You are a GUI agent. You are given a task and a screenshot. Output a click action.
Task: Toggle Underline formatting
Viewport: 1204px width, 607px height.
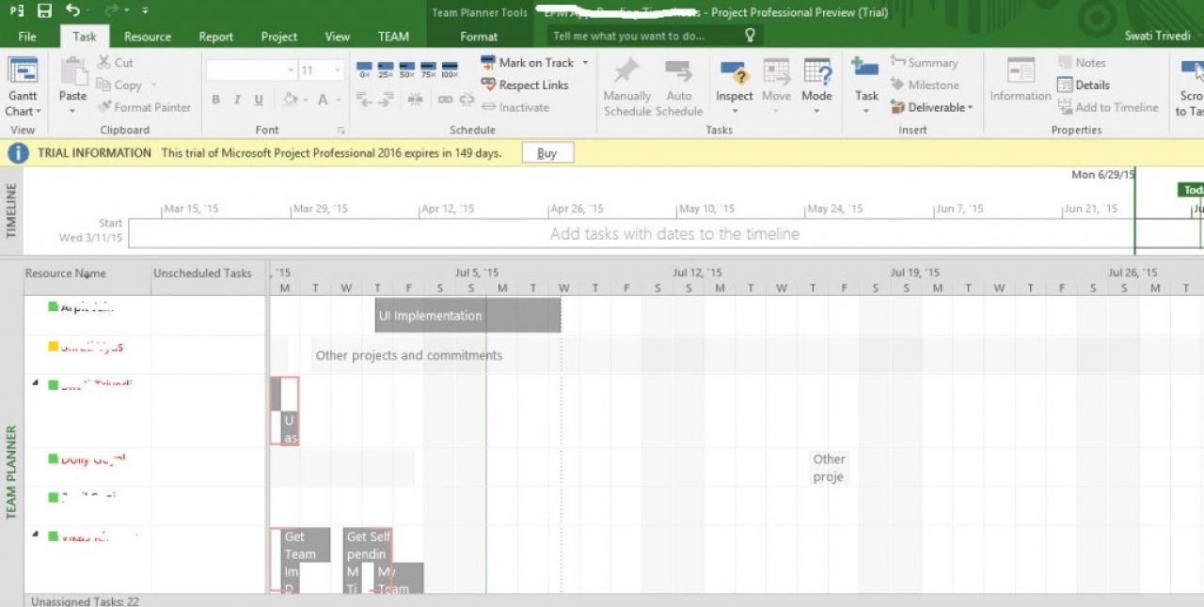pyautogui.click(x=259, y=100)
